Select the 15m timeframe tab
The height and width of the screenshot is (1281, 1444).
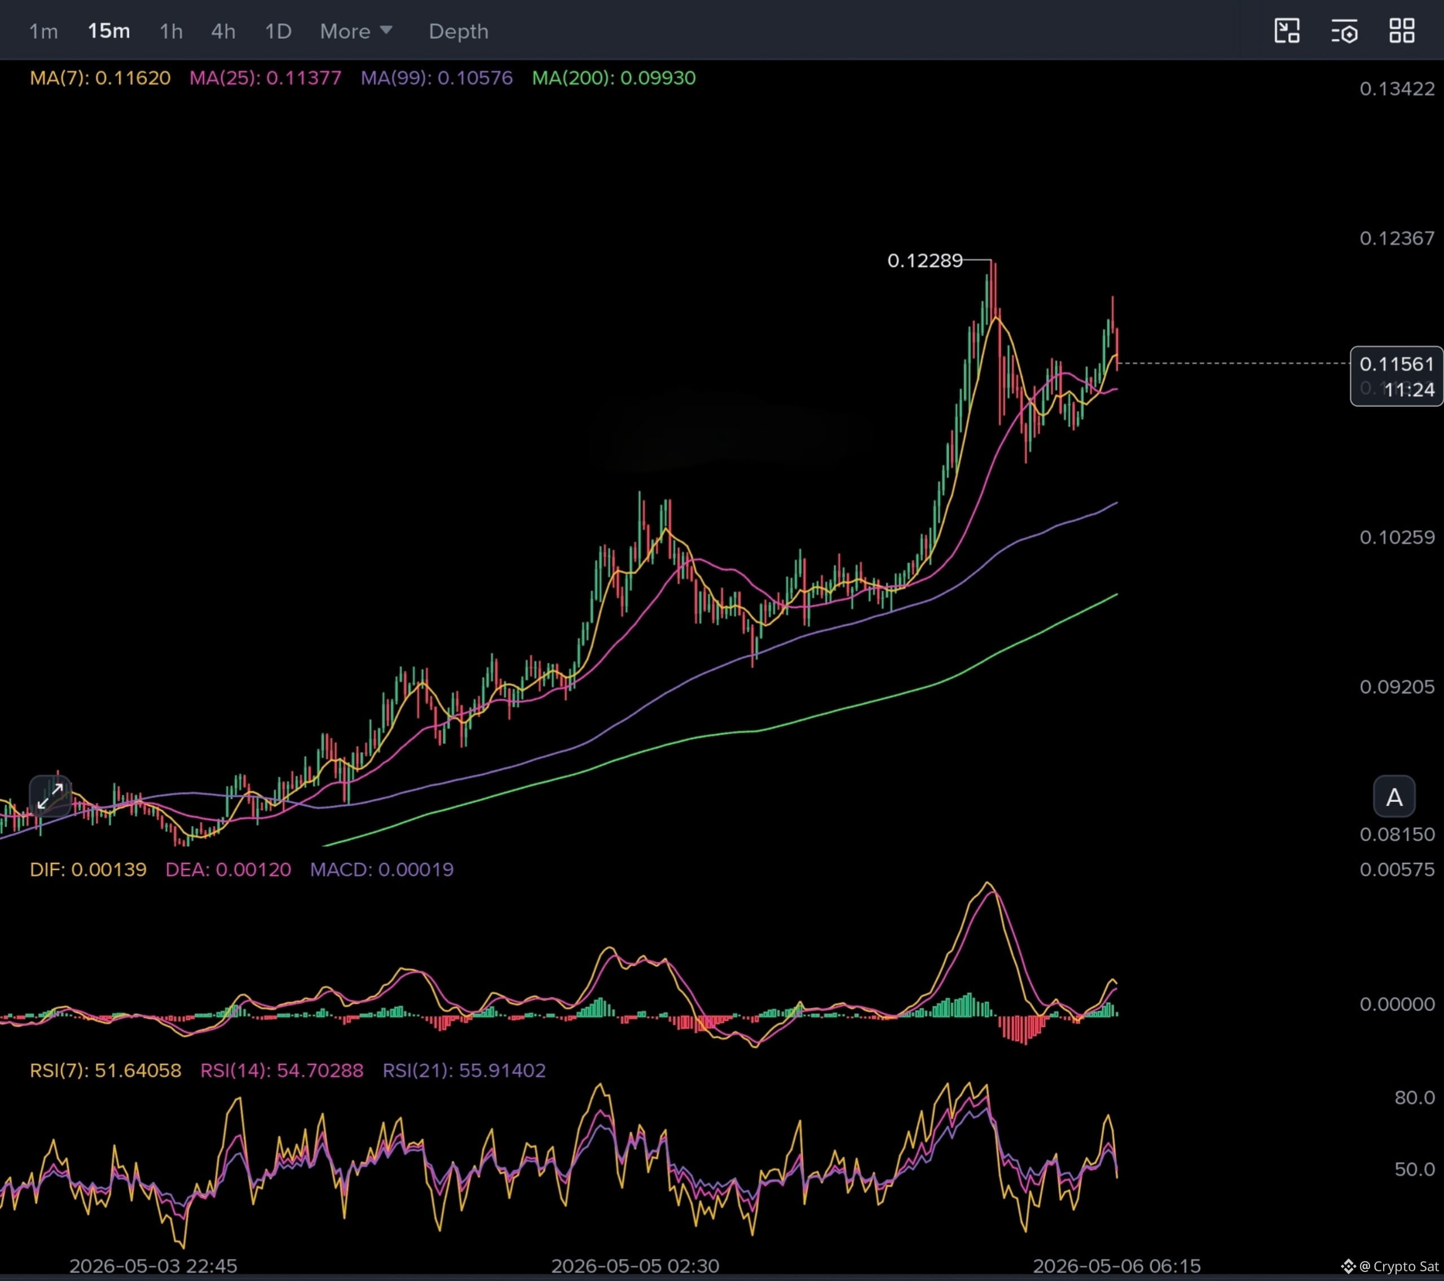[109, 31]
